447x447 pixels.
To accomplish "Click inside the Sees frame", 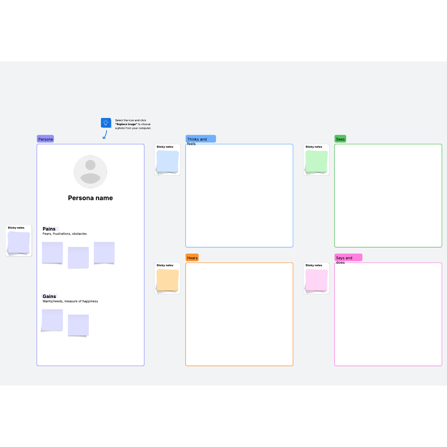I will pyautogui.click(x=388, y=196).
